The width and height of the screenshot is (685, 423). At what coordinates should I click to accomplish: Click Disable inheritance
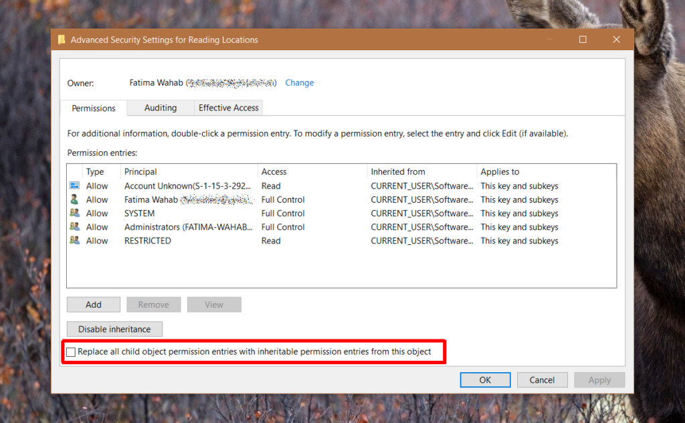(114, 329)
